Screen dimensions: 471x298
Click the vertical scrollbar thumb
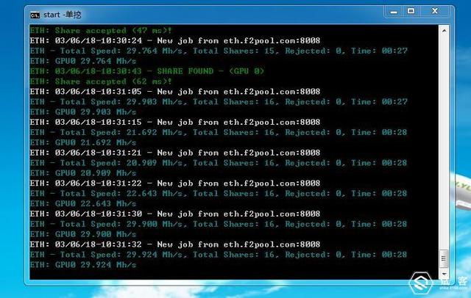click(444, 258)
